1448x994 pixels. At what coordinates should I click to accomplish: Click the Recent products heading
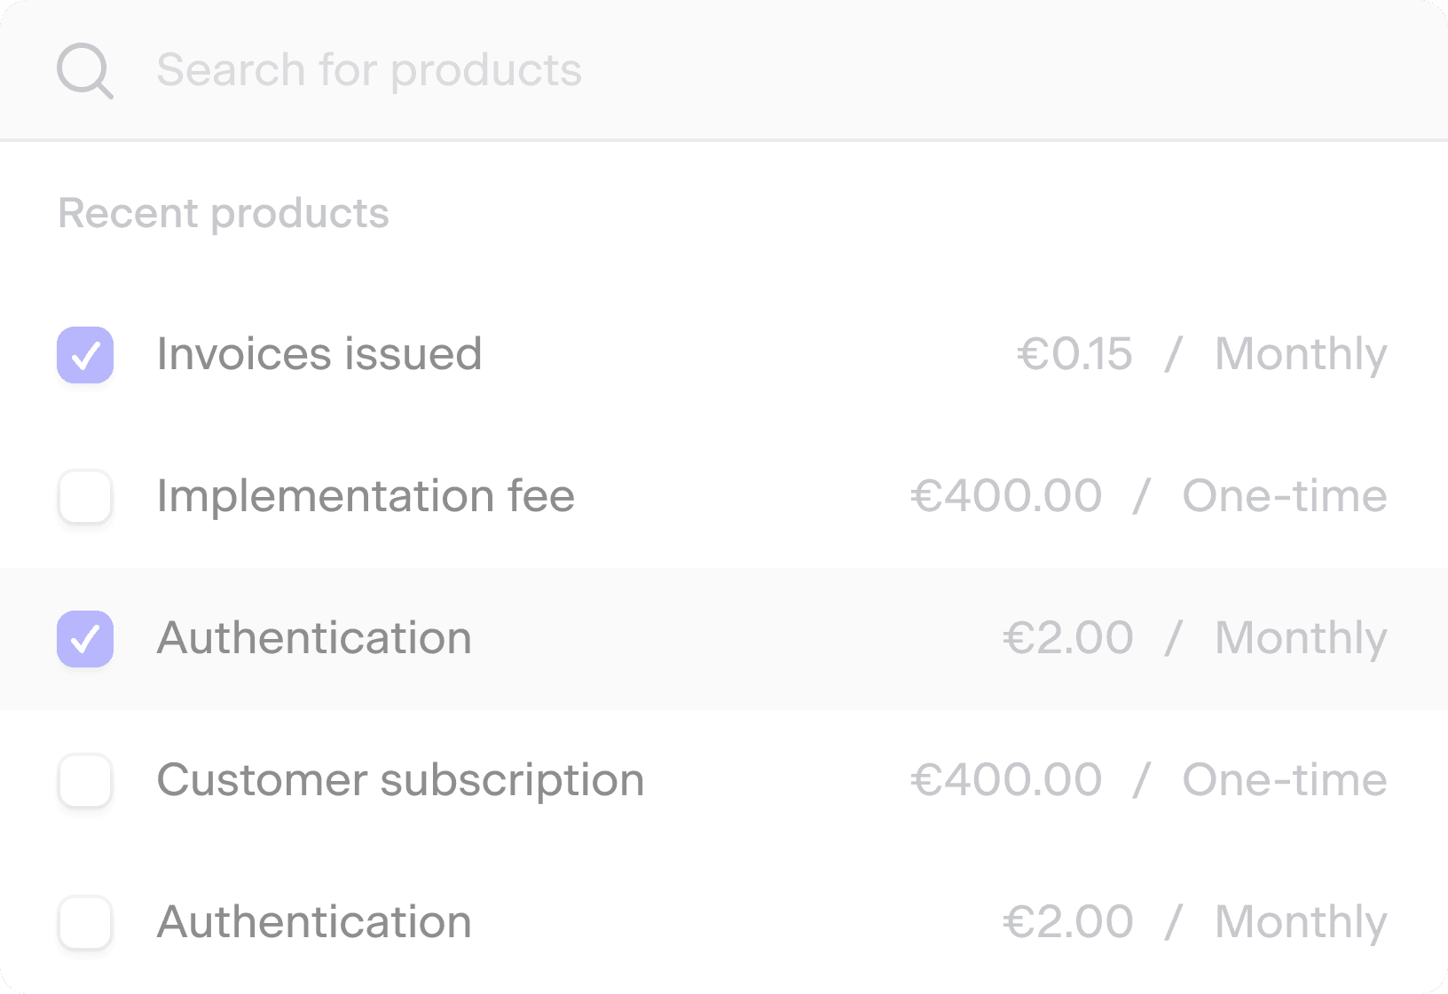224,213
